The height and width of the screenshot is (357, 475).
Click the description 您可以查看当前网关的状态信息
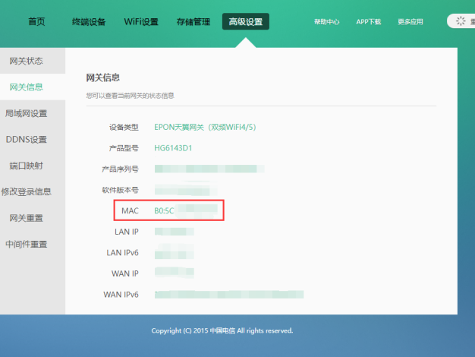130,96
